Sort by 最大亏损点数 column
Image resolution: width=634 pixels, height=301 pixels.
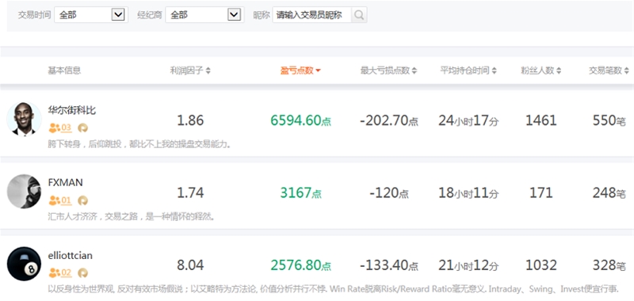click(x=388, y=70)
